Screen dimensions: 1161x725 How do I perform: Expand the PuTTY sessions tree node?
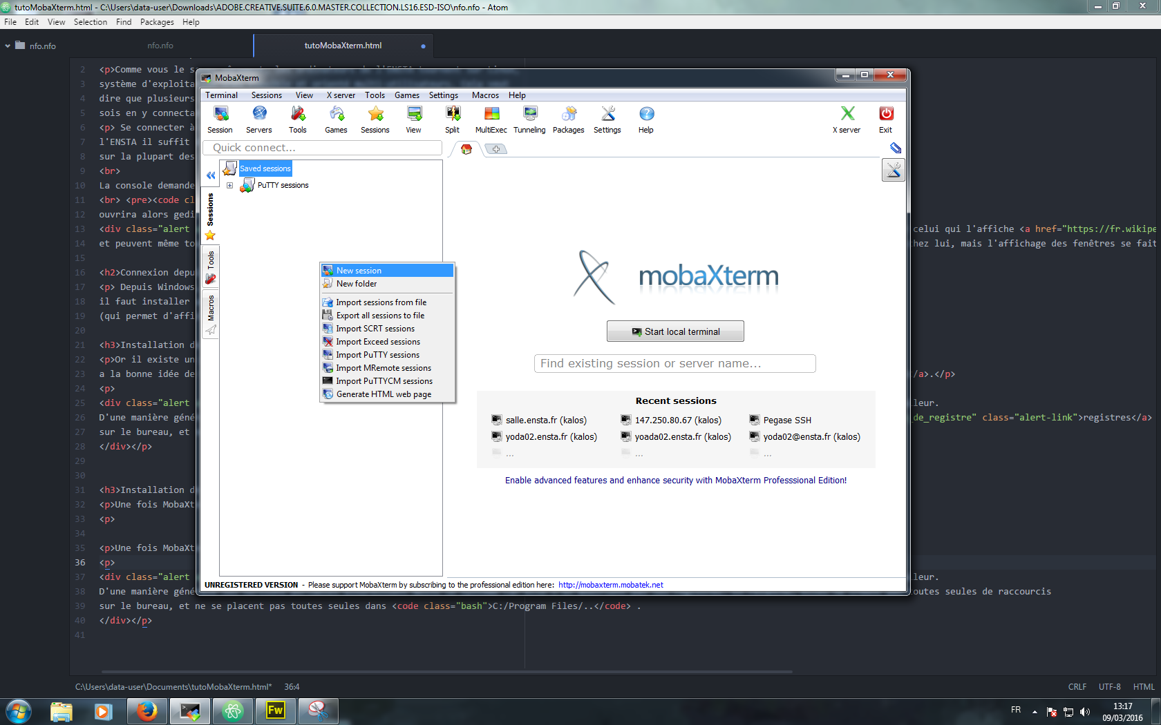(230, 185)
